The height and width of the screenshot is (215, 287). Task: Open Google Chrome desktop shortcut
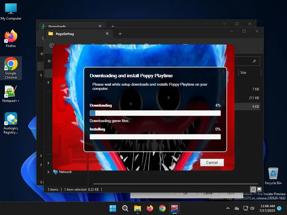[11, 68]
